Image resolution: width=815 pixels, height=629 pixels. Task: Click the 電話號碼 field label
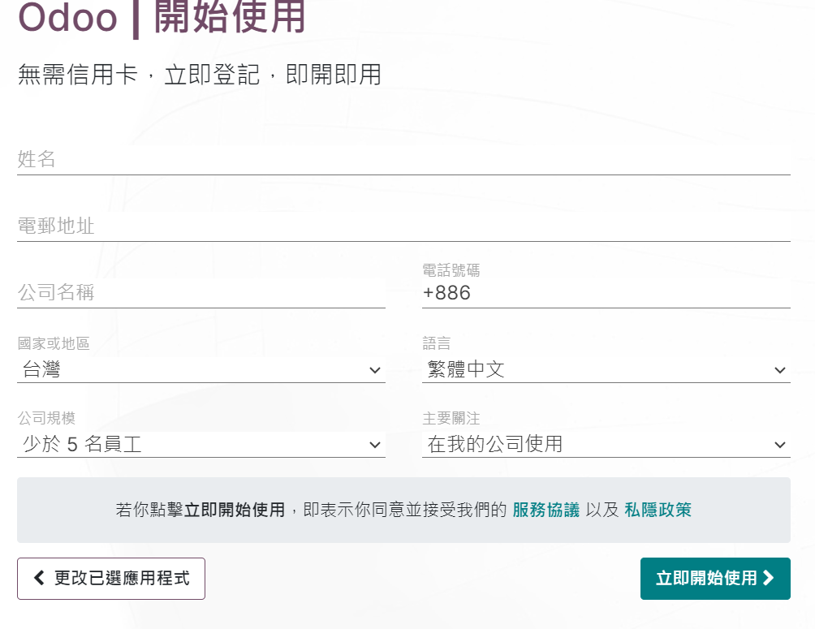point(451,270)
